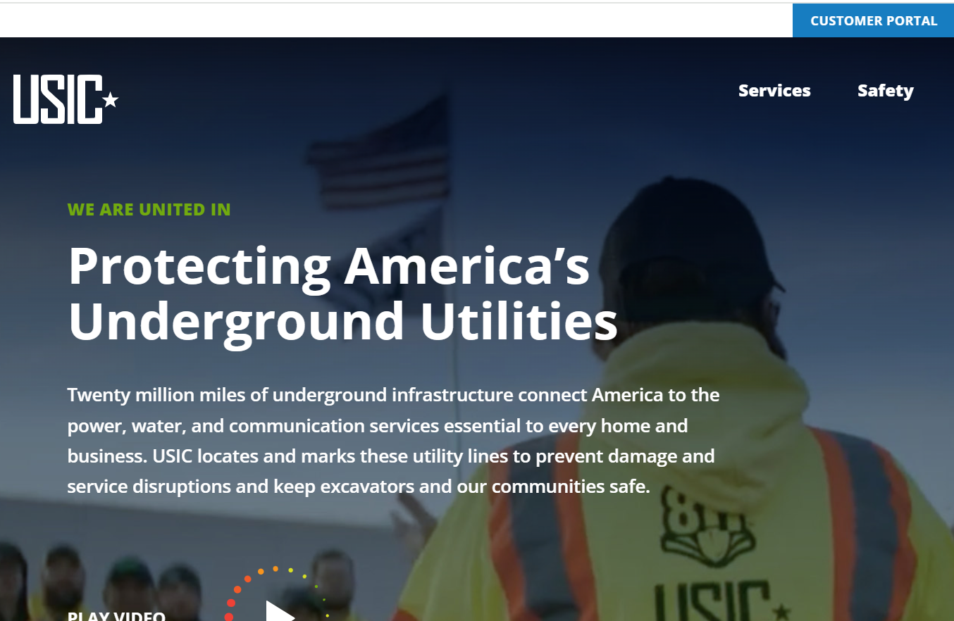Click the colored dotted ring around play
The width and height of the screenshot is (954, 621).
247,579
